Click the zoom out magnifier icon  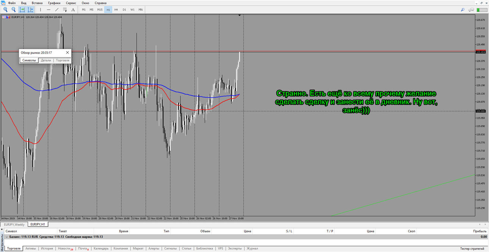(14, 9)
